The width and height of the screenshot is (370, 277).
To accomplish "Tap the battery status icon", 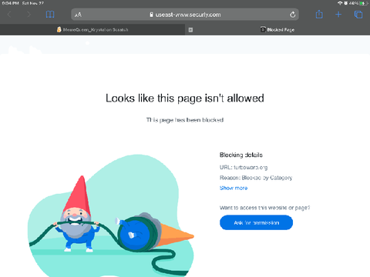I will 364,3.
